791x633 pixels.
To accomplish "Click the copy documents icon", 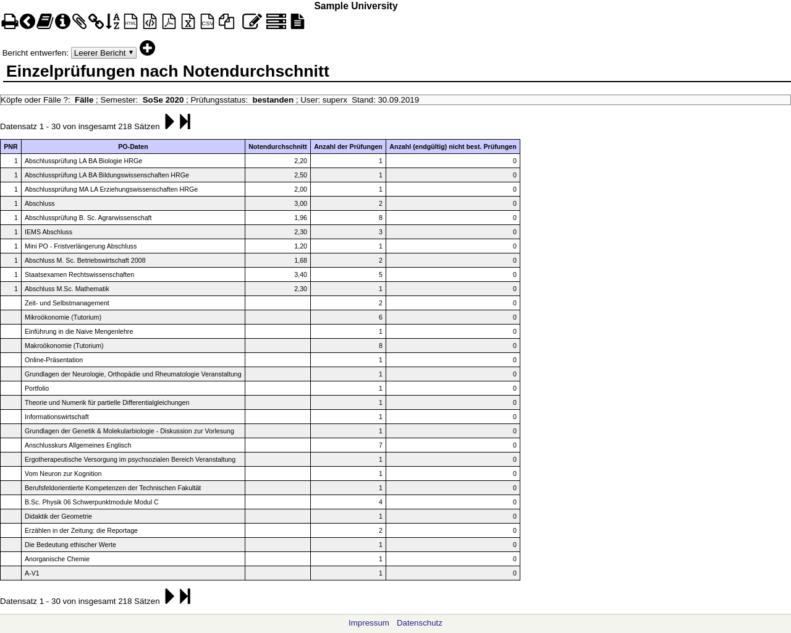I will tap(227, 22).
